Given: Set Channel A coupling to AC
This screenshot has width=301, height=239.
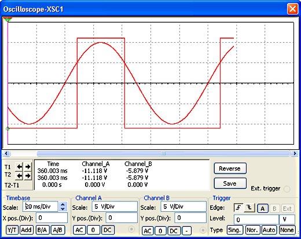Looking at the screenshot, I should (x=79, y=230).
